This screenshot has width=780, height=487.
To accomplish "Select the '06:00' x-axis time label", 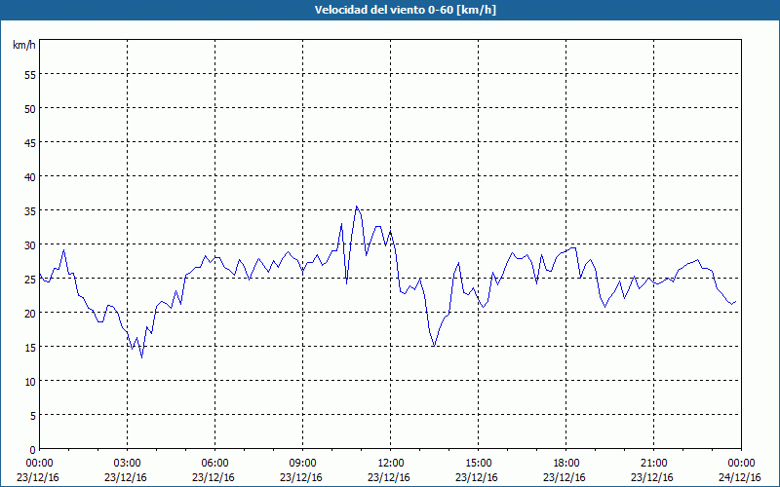I will (214, 464).
